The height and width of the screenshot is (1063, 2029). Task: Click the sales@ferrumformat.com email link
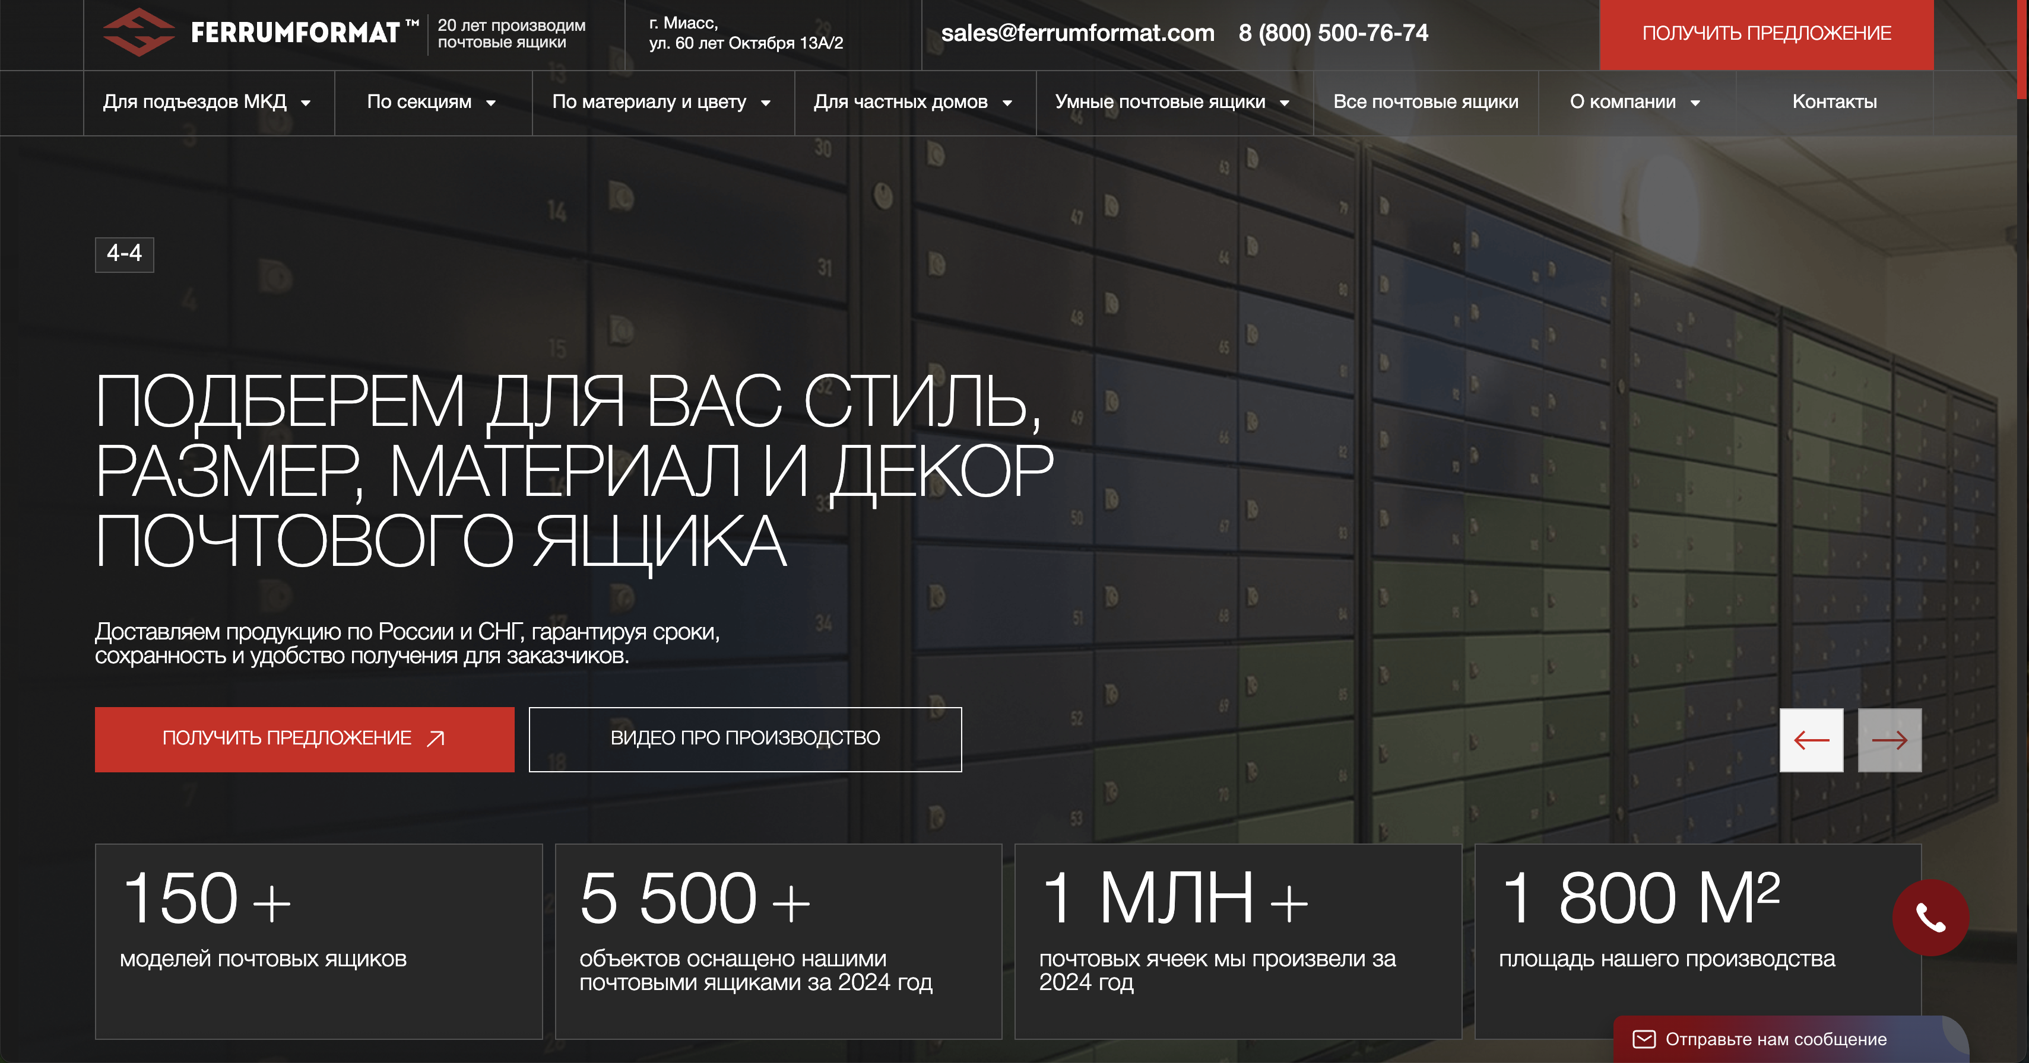[1077, 33]
